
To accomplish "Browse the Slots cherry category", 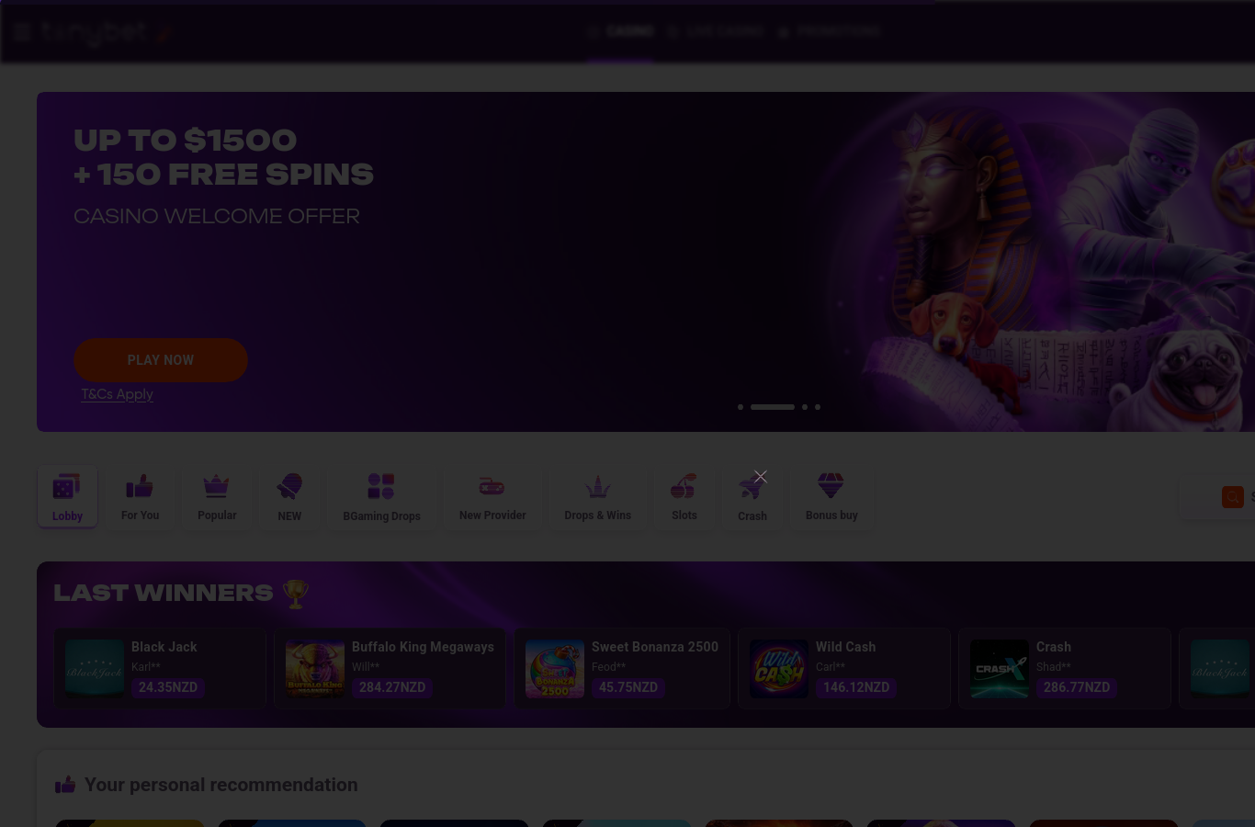I will (684, 497).
